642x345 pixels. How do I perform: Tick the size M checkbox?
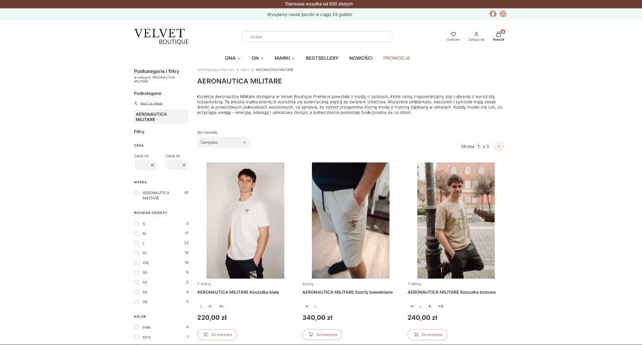[137, 233]
